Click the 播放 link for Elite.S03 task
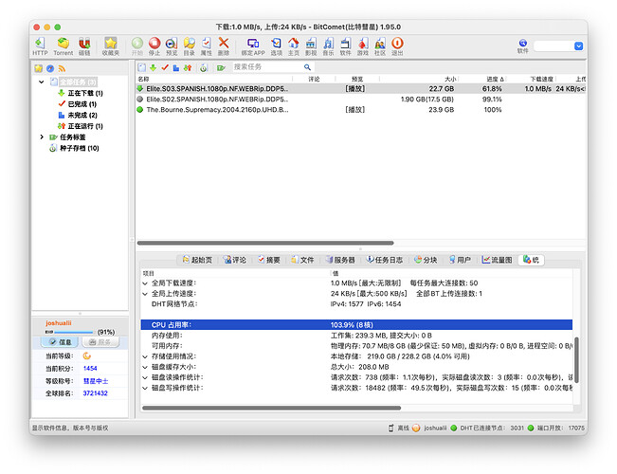This screenshot has height=474, width=617. (354, 89)
